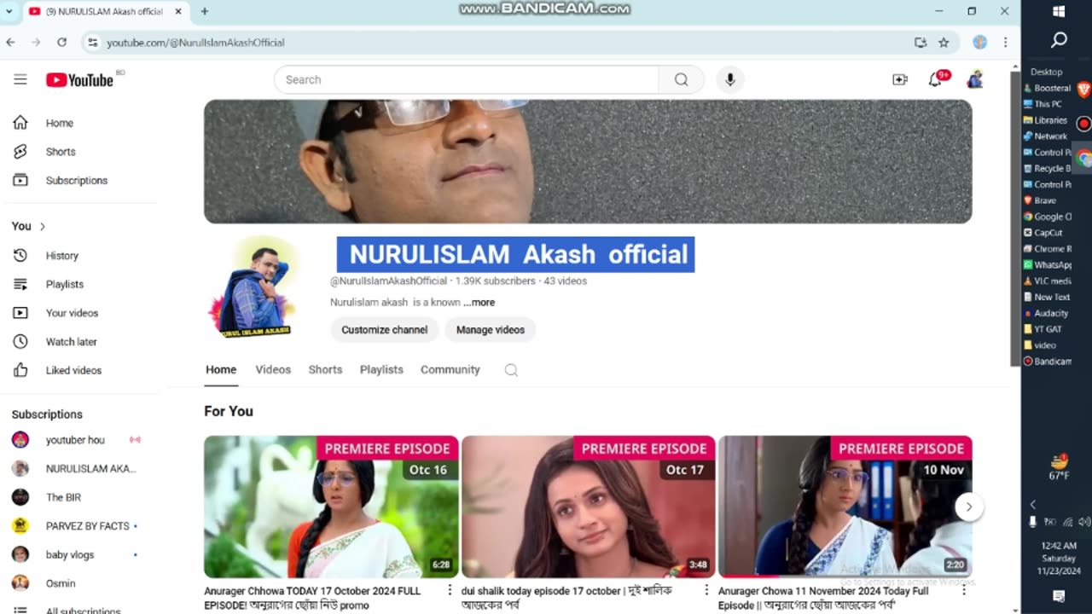Image resolution: width=1092 pixels, height=614 pixels.
Task: Show next For You videos arrow
Action: 968,507
